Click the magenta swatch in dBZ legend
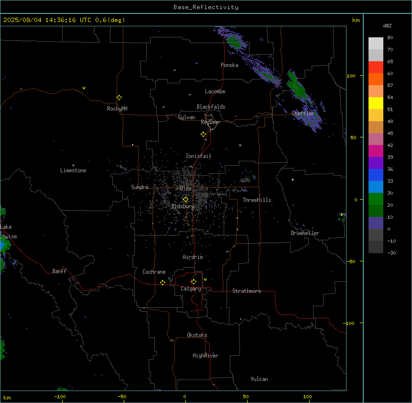Image resolution: width=412 pixels, height=403 pixels. point(376,151)
